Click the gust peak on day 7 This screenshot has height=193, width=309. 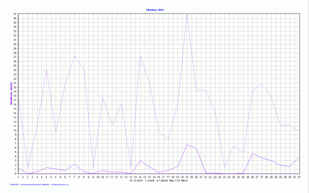pyautogui.click(x=75, y=55)
